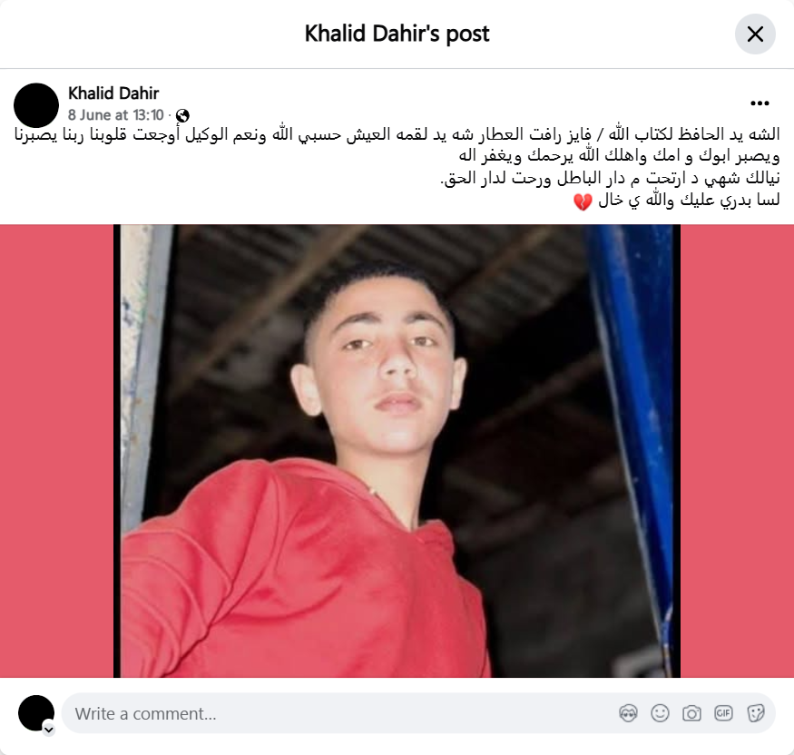
Task: Click the red background left of the photo
Action: coord(56,451)
